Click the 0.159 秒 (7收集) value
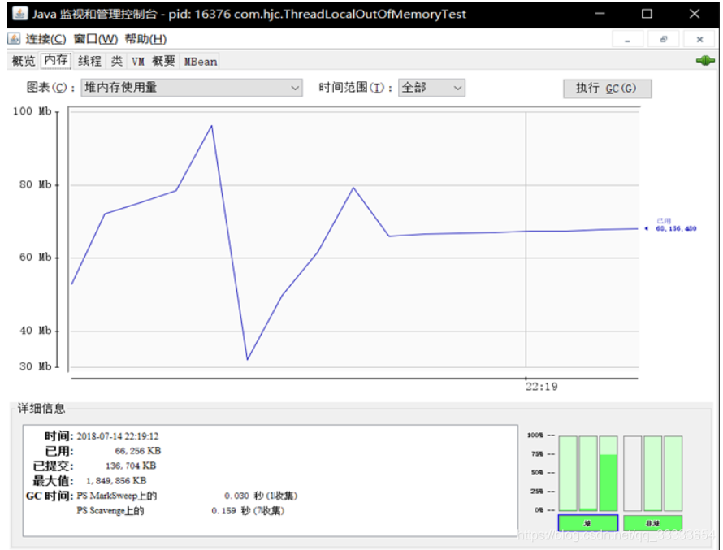The height and width of the screenshot is (550, 723). coord(248,511)
